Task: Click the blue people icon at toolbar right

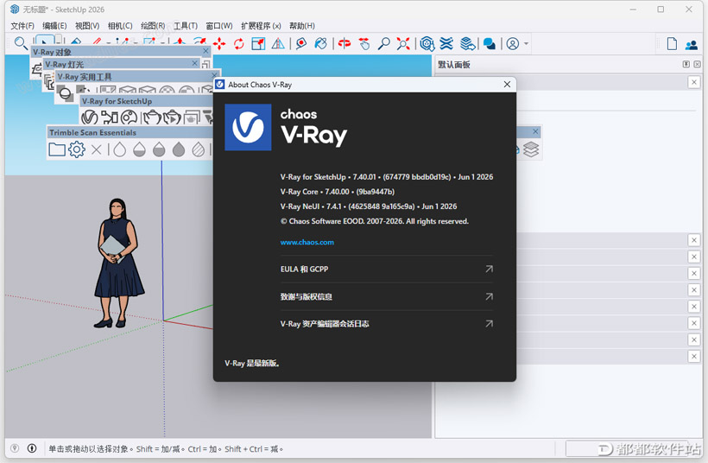Action: [692, 45]
